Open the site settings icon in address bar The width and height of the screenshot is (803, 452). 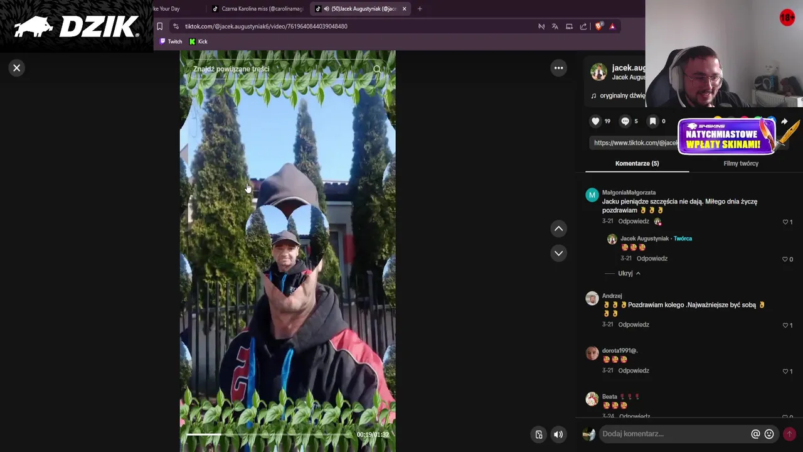pyautogui.click(x=176, y=26)
